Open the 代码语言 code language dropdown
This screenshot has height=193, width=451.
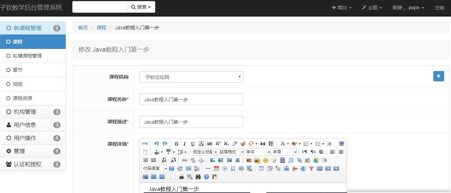(x=154, y=169)
